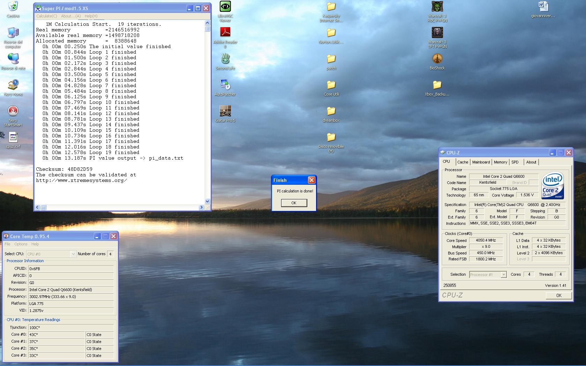The height and width of the screenshot is (366, 586).
Task: Expand Processor Selection dropdown in CPU-Z
Action: coord(503,275)
